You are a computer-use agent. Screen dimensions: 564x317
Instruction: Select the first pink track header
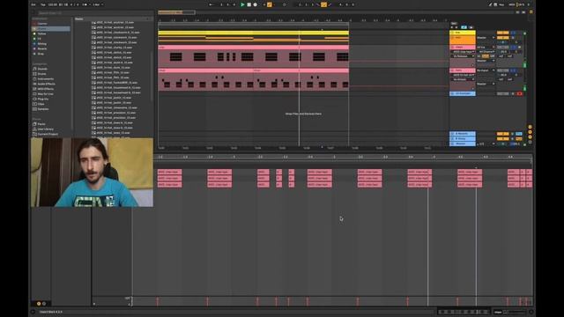pos(462,47)
